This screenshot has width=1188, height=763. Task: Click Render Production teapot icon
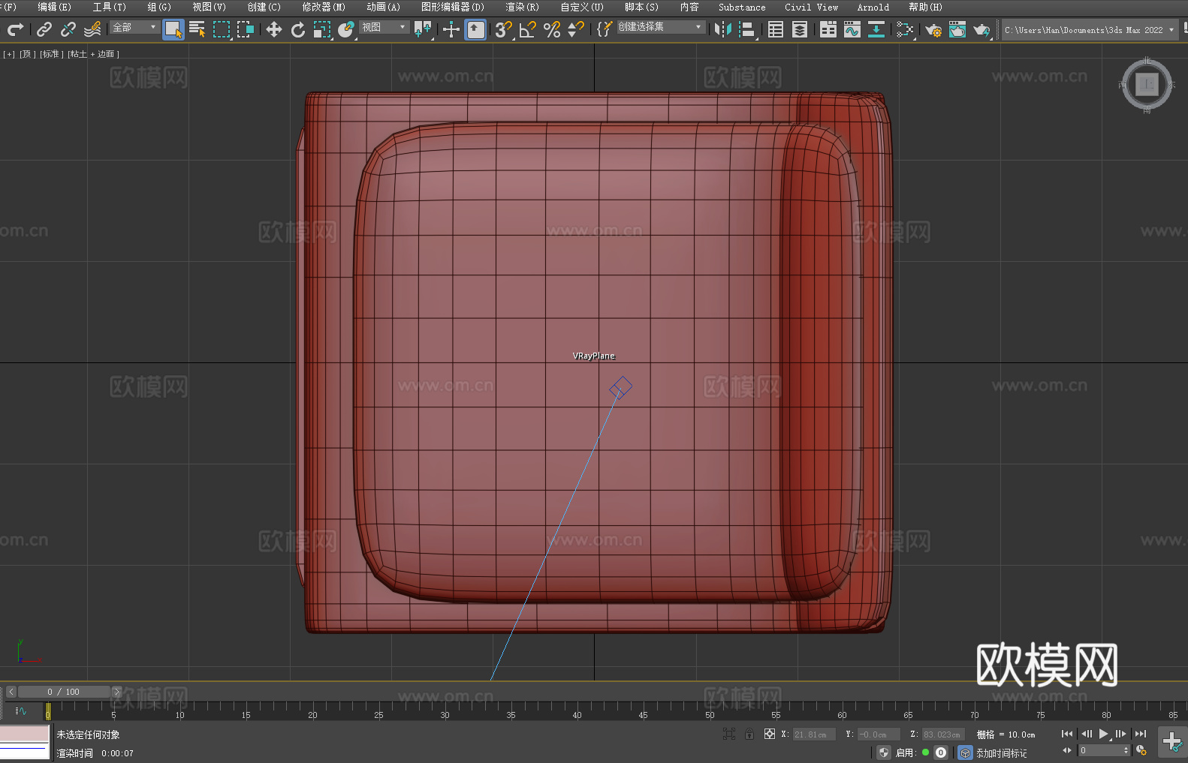[981, 29]
